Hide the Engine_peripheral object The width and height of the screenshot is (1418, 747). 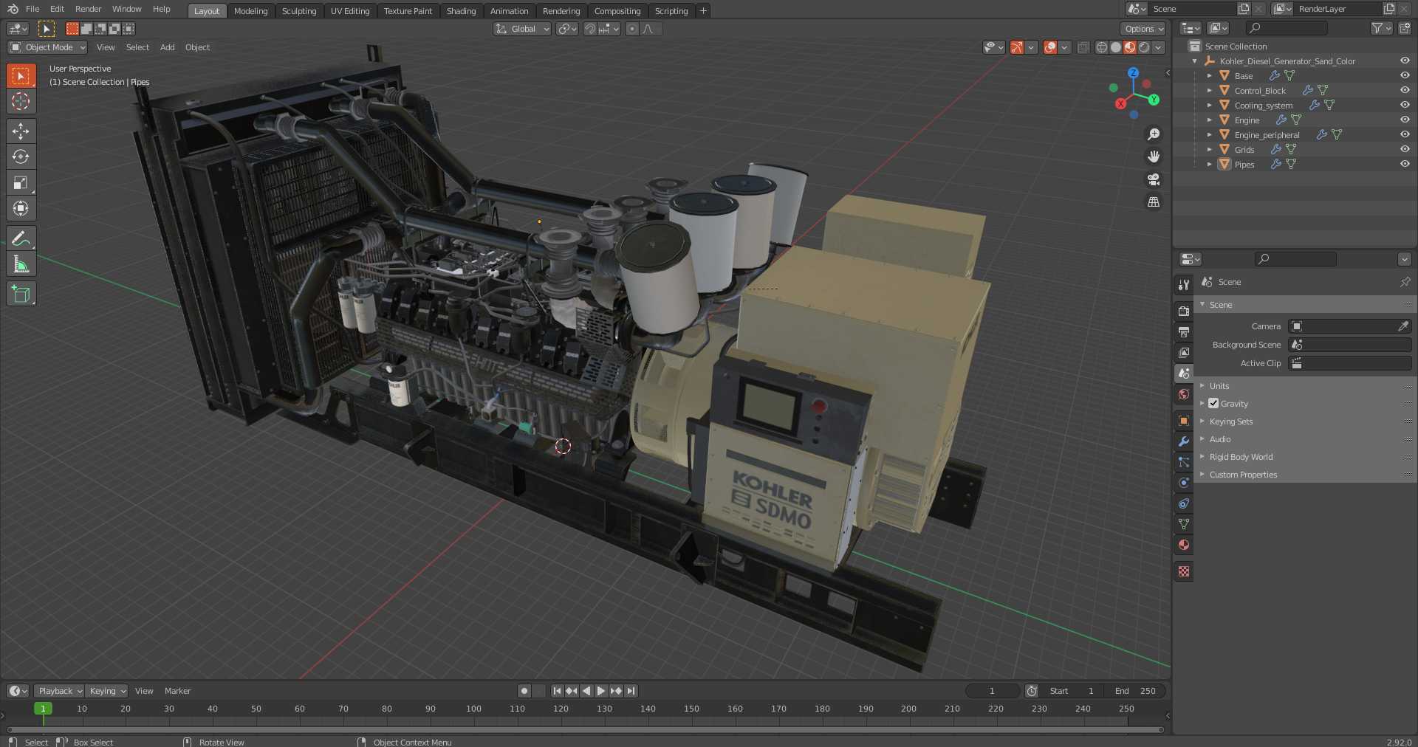tap(1405, 134)
